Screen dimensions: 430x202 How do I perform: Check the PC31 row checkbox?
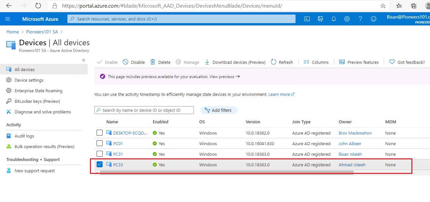pyautogui.click(x=100, y=154)
